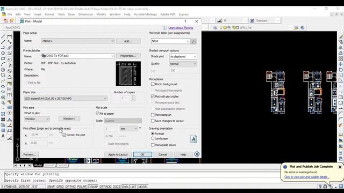Confirm plot with OK button
This screenshot has height=193, width=344.
pyautogui.click(x=142, y=154)
